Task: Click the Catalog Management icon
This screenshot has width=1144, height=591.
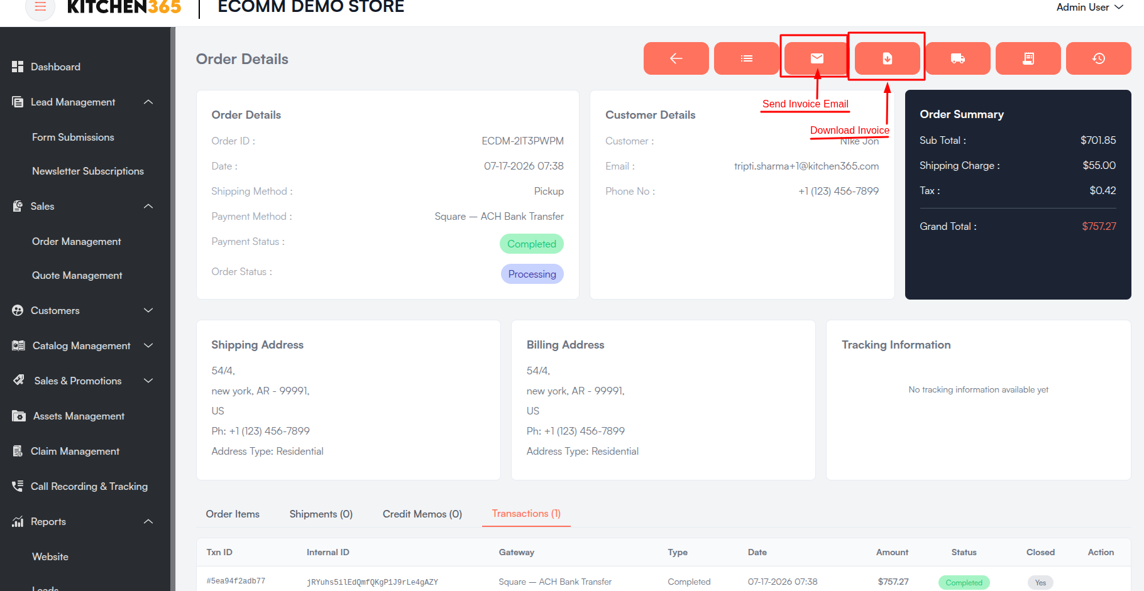Action: coord(18,345)
